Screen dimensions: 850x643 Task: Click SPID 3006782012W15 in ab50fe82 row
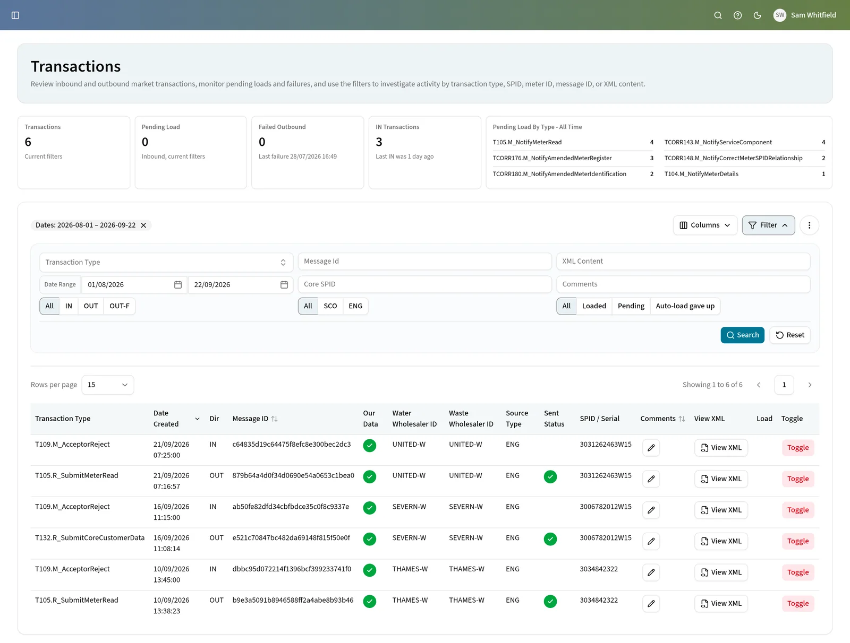[606, 507]
